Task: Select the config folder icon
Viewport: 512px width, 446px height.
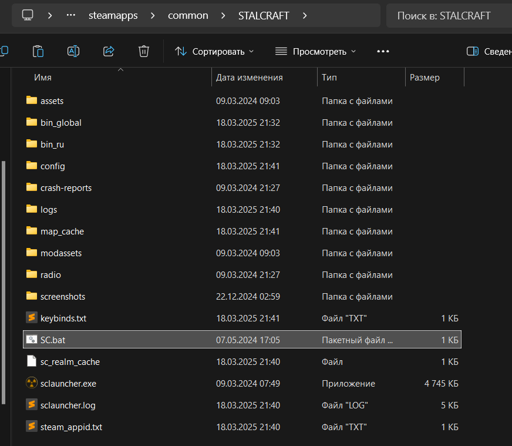Action: (31, 165)
